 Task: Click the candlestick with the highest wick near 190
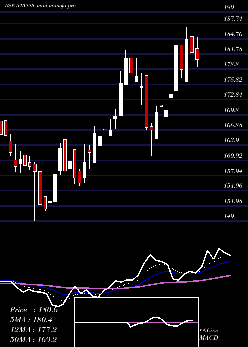tap(192, 44)
